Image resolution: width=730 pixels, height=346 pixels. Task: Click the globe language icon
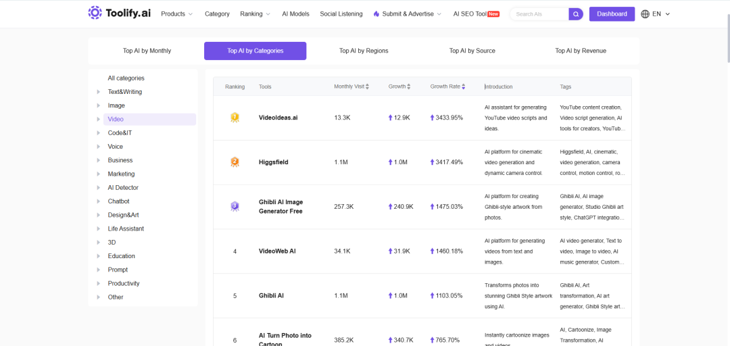click(x=646, y=14)
